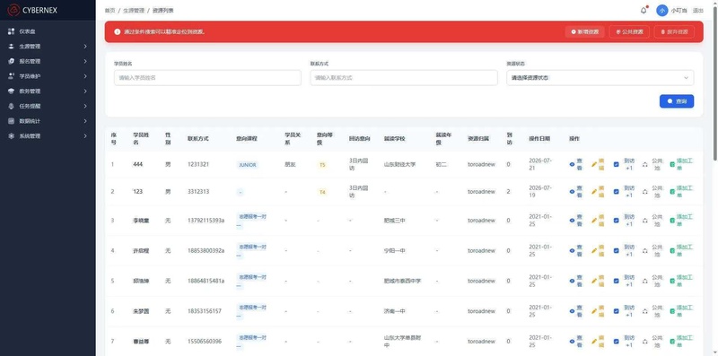Move row number 4 to the public pool (公共池)
This screenshot has height=356, width=718.
pos(652,251)
